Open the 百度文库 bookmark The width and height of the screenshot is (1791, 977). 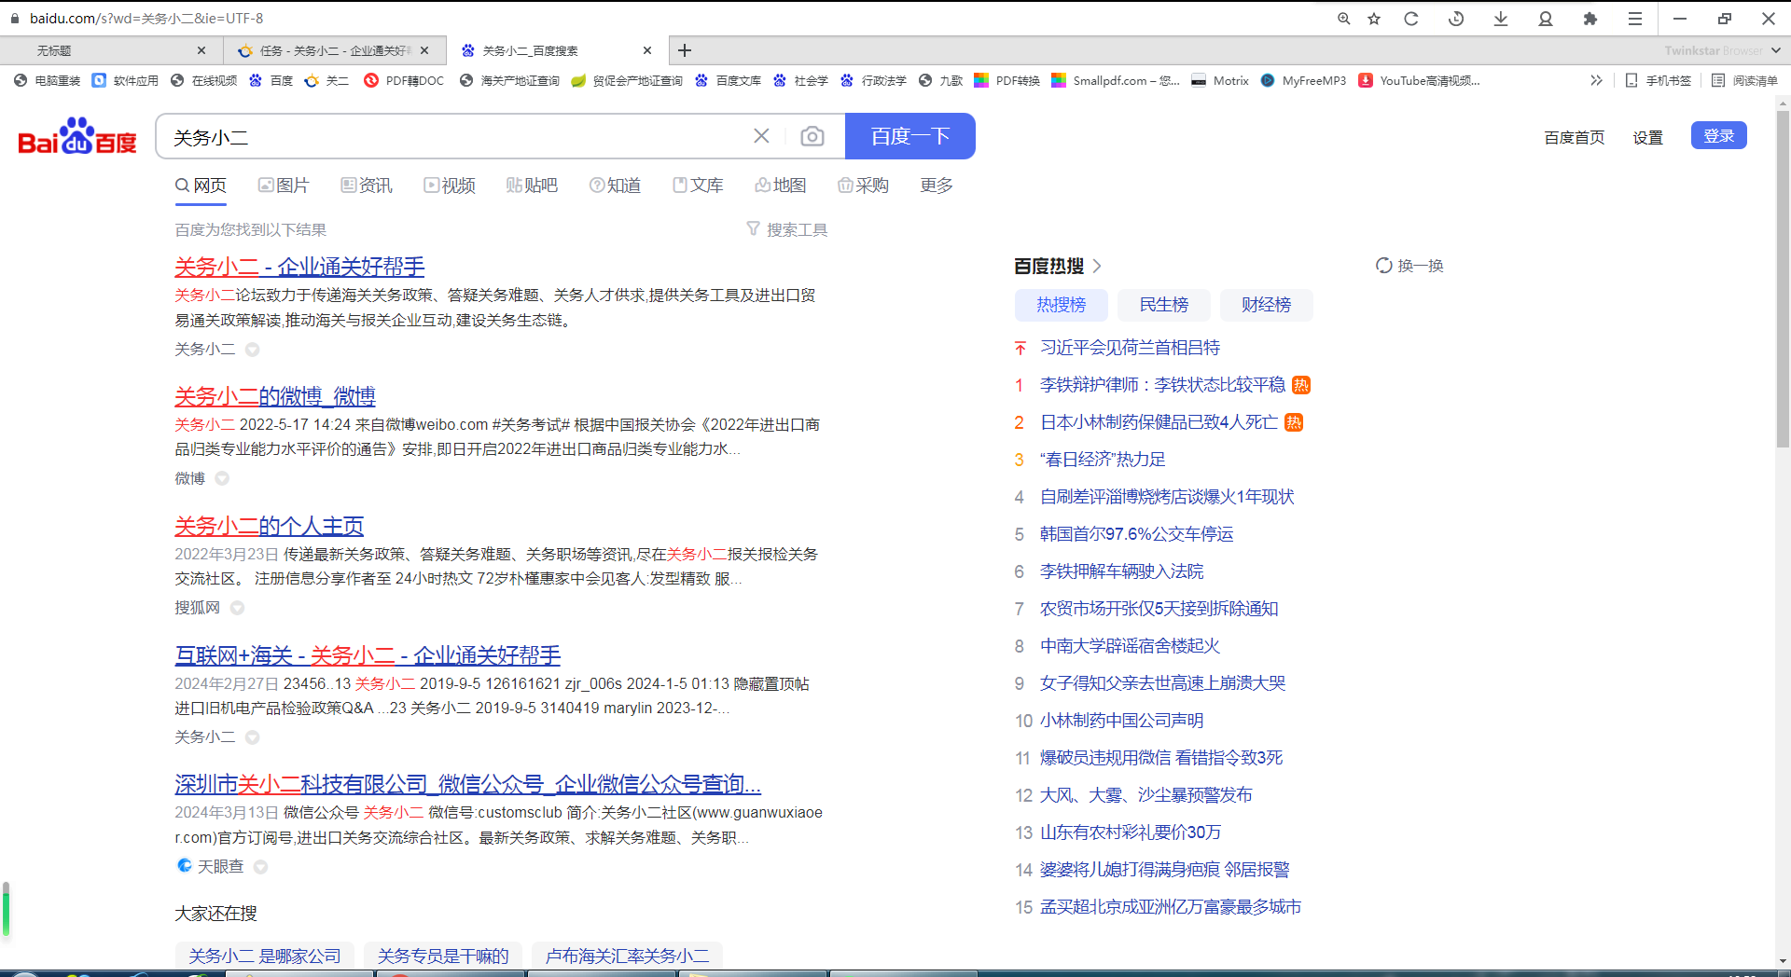[x=728, y=80]
